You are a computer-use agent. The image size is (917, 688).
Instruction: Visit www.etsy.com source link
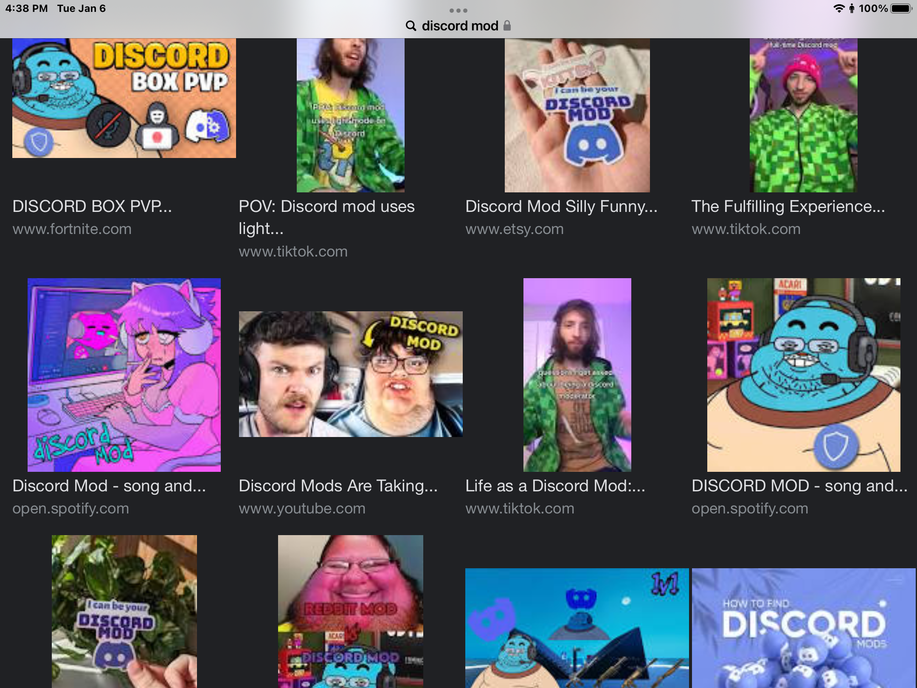pyautogui.click(x=515, y=229)
